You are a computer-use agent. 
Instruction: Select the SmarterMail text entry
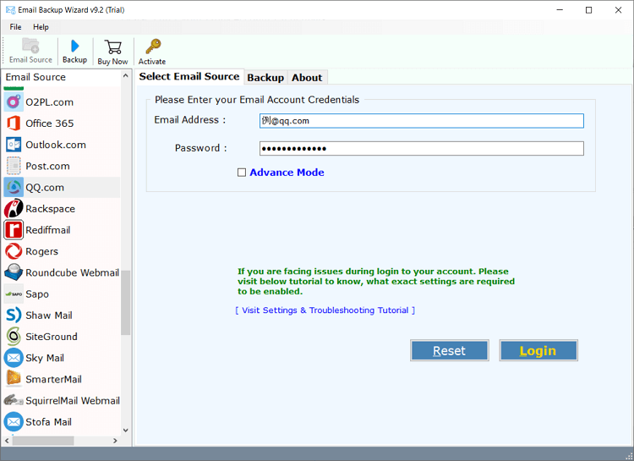(x=53, y=379)
